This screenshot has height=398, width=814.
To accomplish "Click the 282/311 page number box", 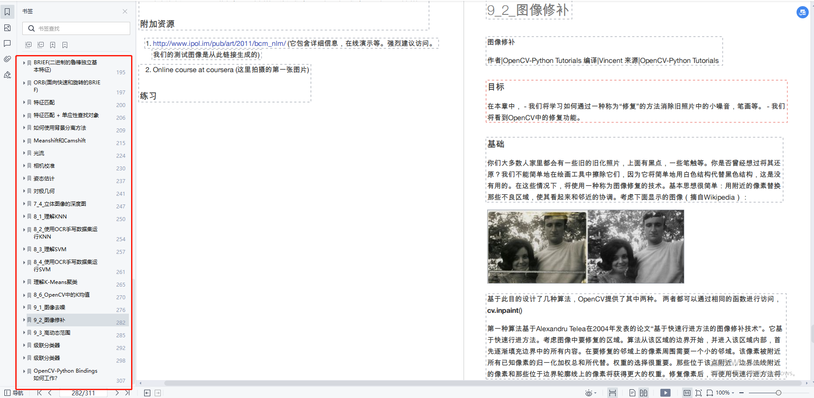I will [83, 393].
